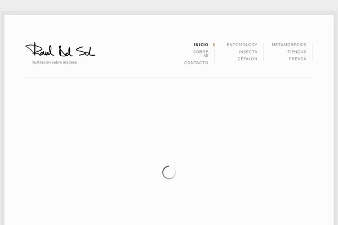Click the horizontal divider below the header
338x225 pixels.
169,78
